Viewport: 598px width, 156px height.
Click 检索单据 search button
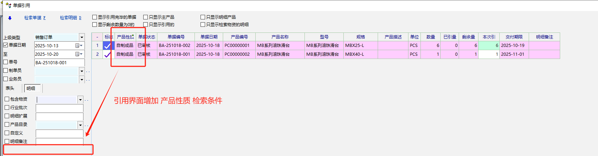(x=35, y=18)
